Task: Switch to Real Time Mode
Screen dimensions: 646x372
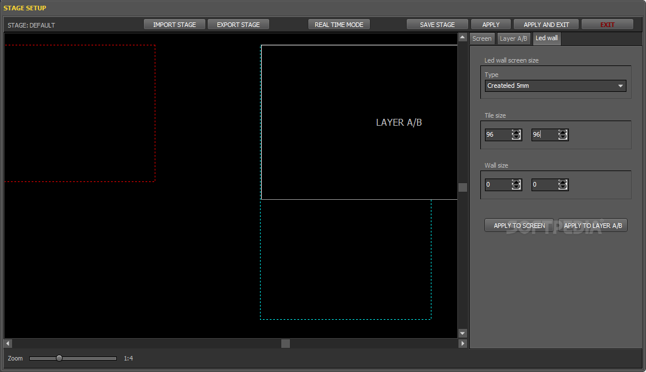Action: pyautogui.click(x=339, y=25)
